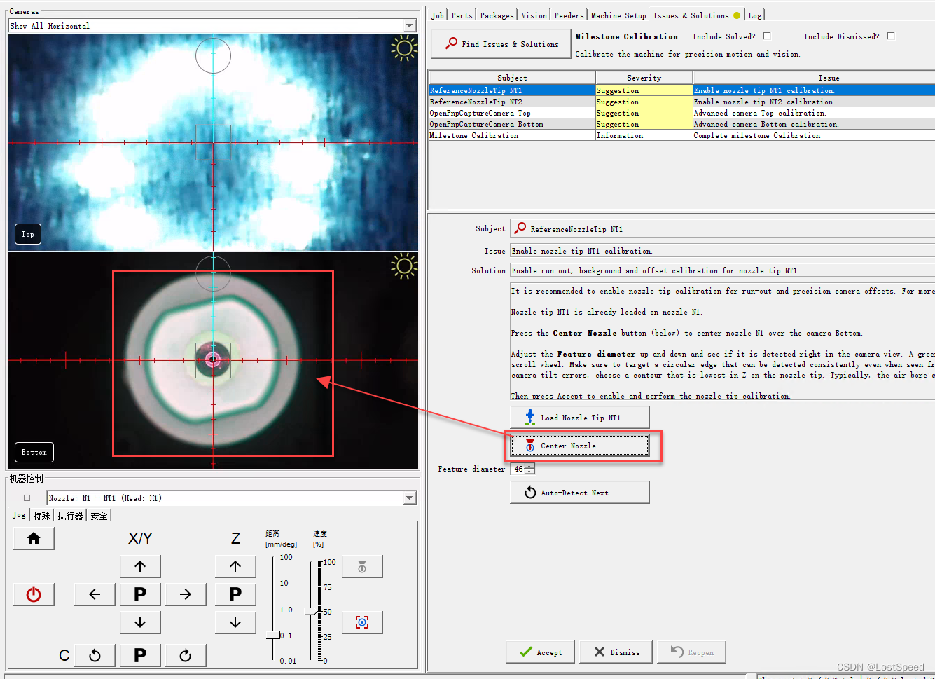The height and width of the screenshot is (679, 935).
Task: Click the Feature diameter value field
Action: 518,469
